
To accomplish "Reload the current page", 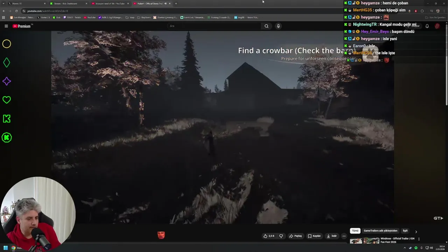I will tap(16, 11).
